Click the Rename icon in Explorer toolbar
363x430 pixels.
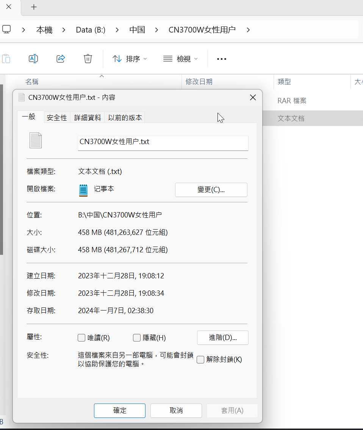pos(33,59)
